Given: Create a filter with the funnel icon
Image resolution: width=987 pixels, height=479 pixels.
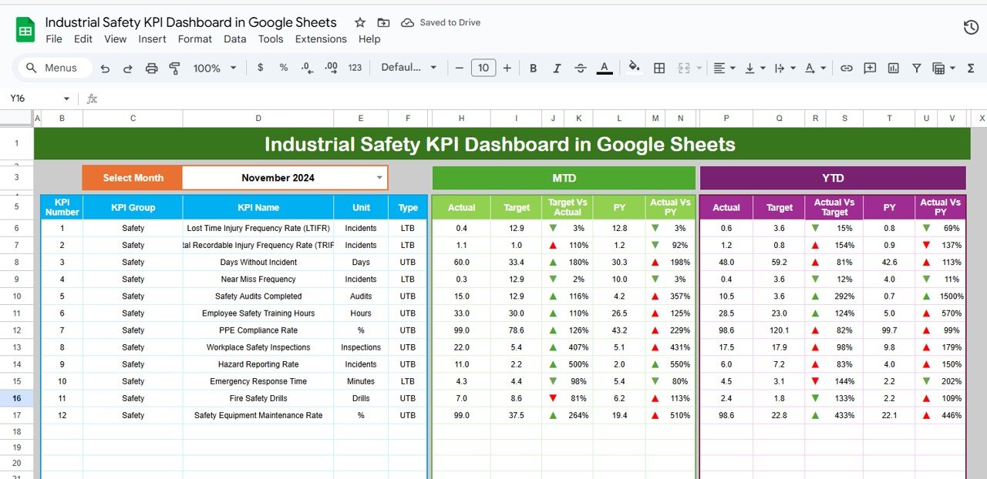Looking at the screenshot, I should pyautogui.click(x=916, y=68).
